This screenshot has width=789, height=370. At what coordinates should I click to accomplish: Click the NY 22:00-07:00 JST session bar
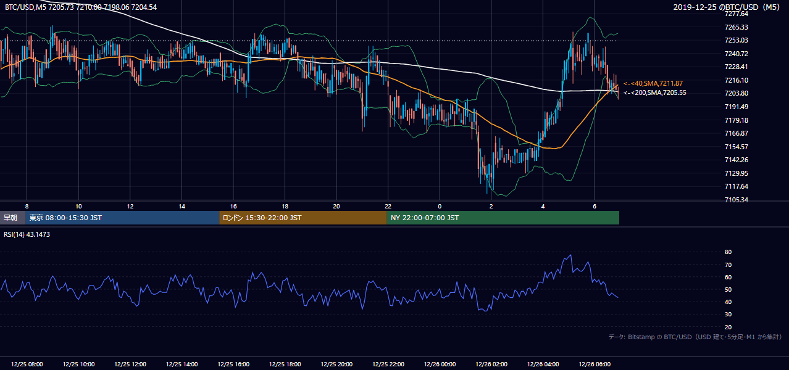click(x=503, y=218)
